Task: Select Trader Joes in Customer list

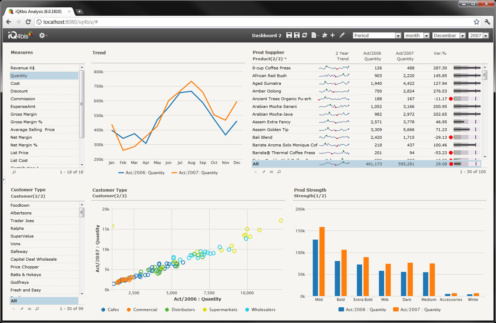Action: click(22, 221)
